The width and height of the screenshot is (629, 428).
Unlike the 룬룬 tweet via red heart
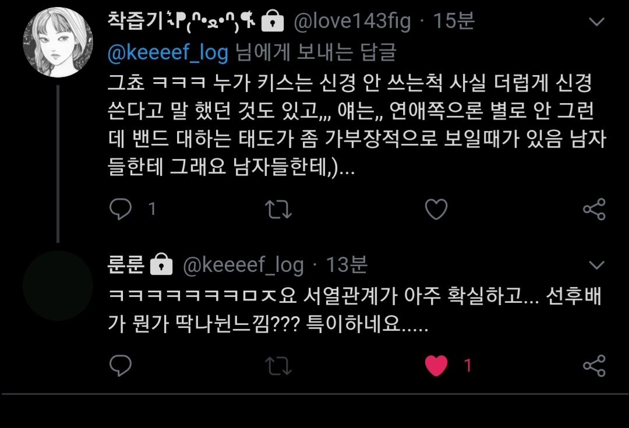(436, 366)
